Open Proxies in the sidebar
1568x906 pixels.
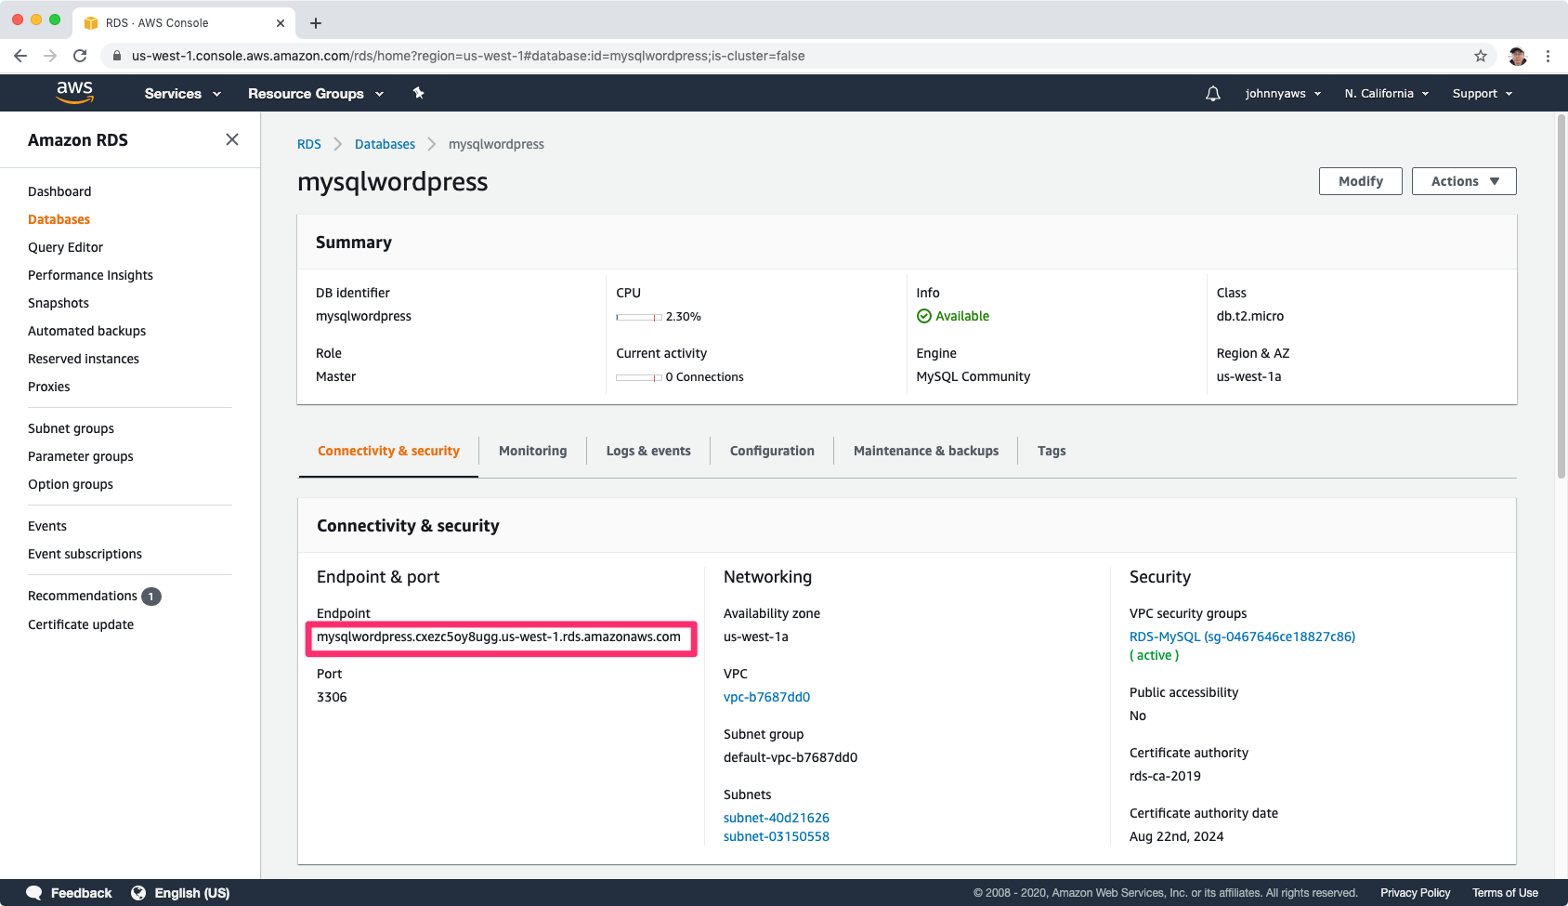click(x=48, y=387)
